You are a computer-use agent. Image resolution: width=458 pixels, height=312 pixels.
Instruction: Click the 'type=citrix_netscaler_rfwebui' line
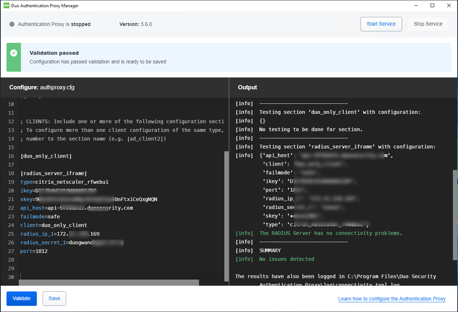[x=64, y=182]
